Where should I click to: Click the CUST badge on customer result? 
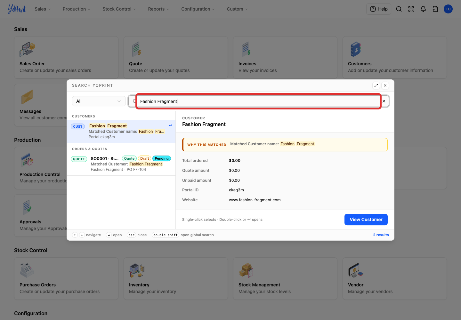click(x=78, y=126)
